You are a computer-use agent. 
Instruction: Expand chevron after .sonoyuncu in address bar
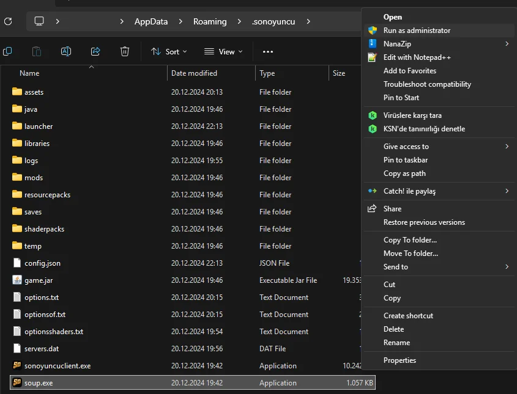tap(308, 21)
